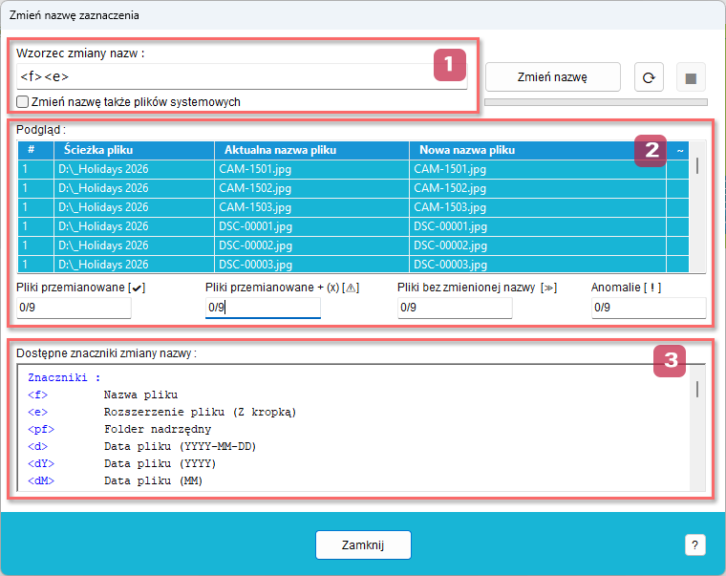Click the tags list vertical scrollbar
726x576 pixels.
click(x=697, y=428)
